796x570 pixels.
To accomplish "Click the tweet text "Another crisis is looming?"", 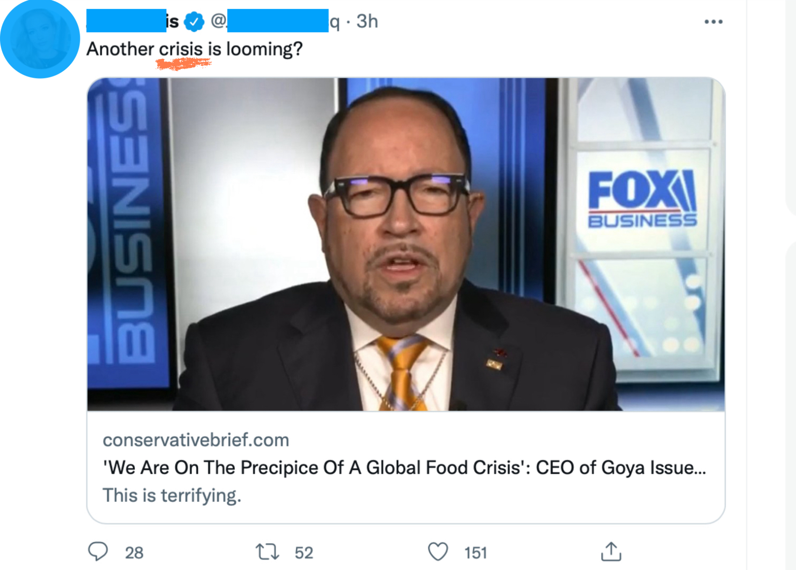I will point(194,49).
